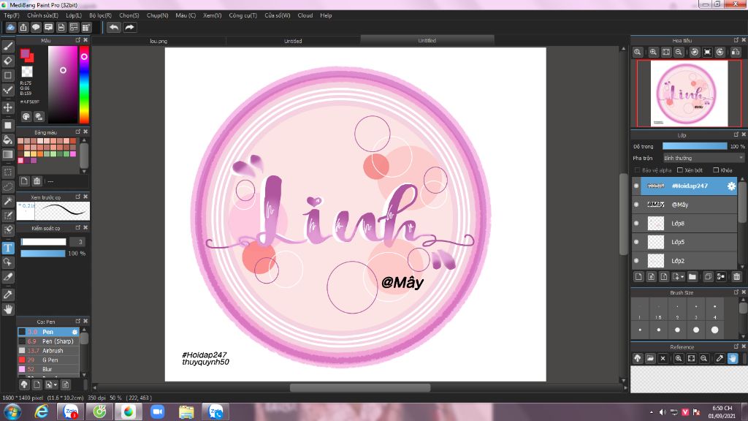Open the Bộ lọc(R) menu
748x421 pixels.
tap(100, 15)
